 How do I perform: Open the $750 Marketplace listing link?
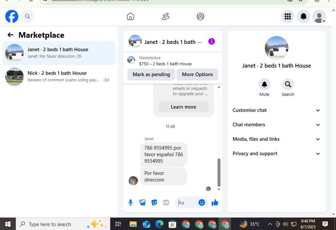165,64
